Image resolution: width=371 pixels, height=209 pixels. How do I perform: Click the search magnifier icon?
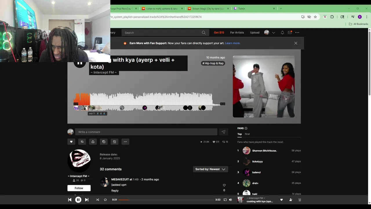pyautogui.click(x=204, y=33)
